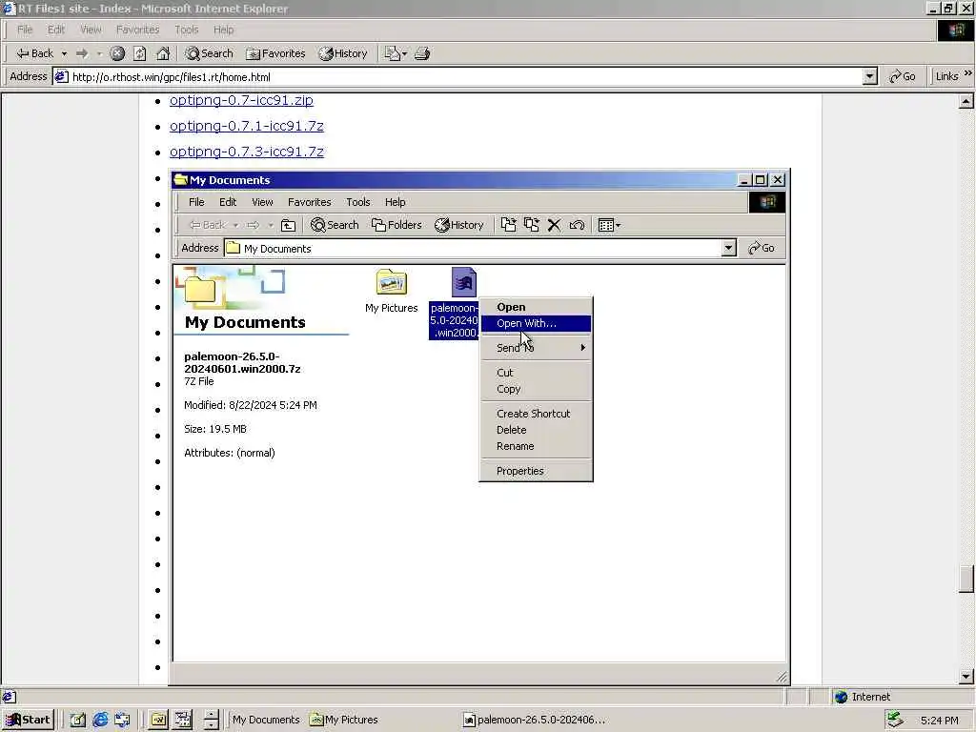Open History in My Documents toolbar
Image resolution: width=976 pixels, height=732 pixels.
[x=459, y=225]
